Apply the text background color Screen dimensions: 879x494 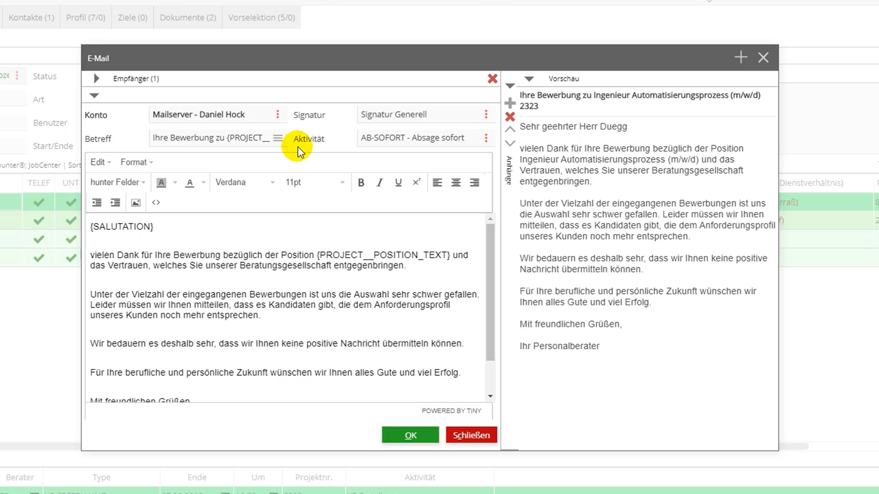click(x=161, y=183)
